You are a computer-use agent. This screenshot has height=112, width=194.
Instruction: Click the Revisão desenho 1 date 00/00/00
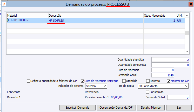(x=117, y=97)
